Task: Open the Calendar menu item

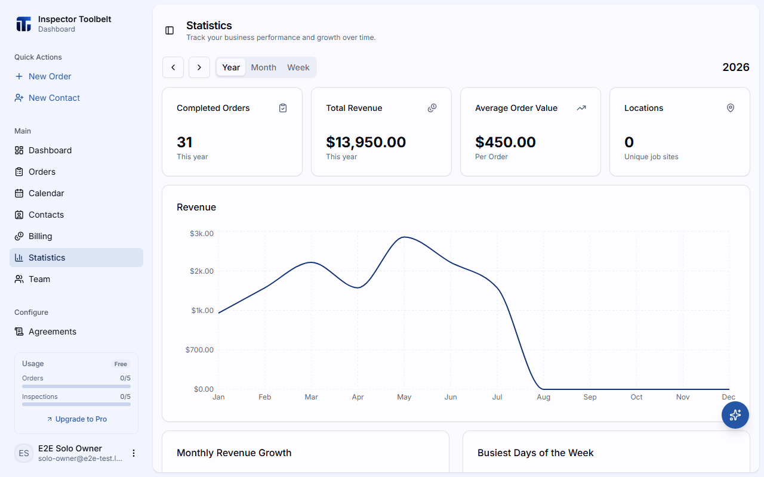Action: point(76,193)
